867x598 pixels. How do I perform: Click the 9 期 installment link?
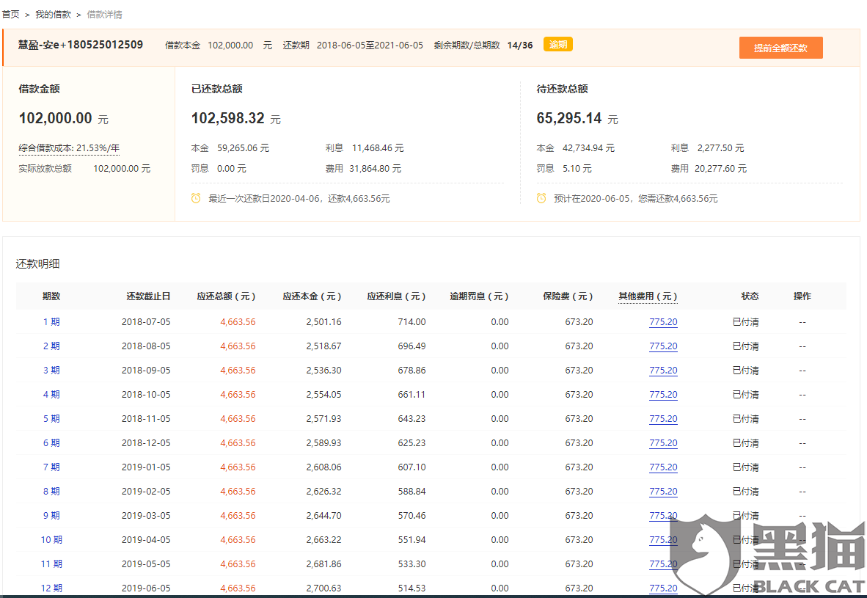(x=51, y=516)
